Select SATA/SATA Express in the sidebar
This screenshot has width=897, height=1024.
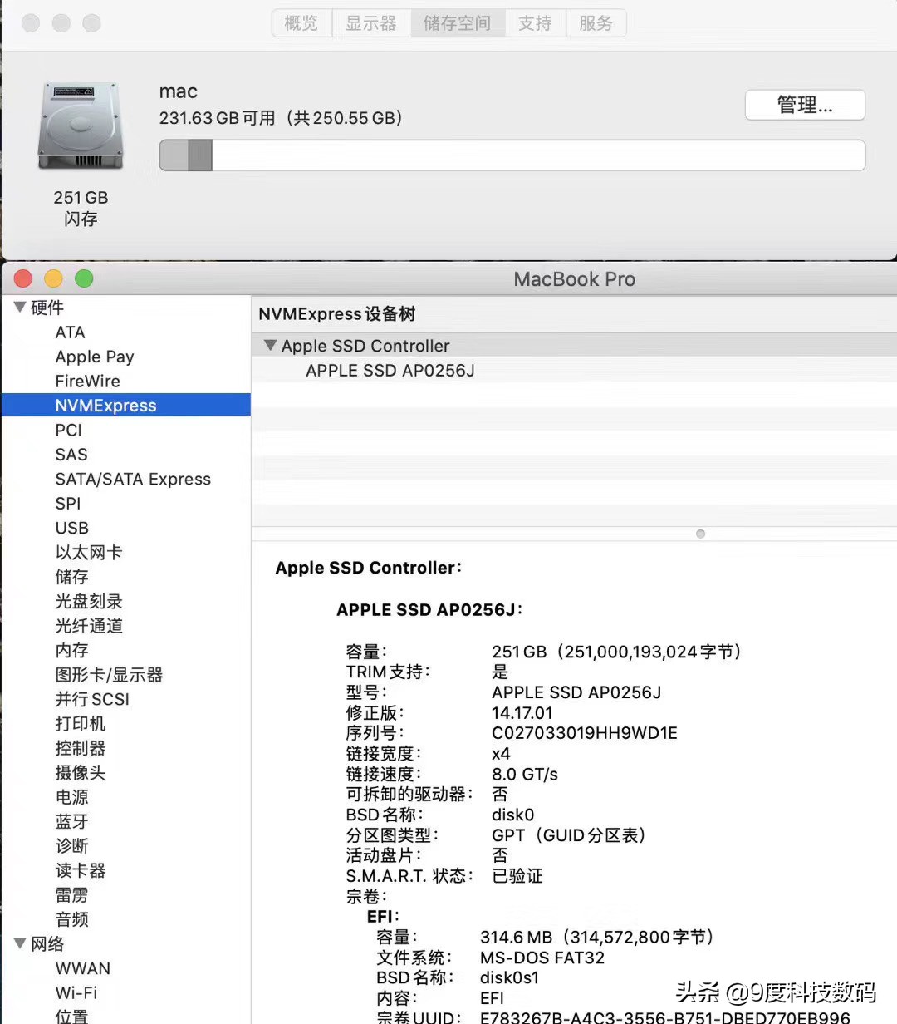tap(133, 479)
